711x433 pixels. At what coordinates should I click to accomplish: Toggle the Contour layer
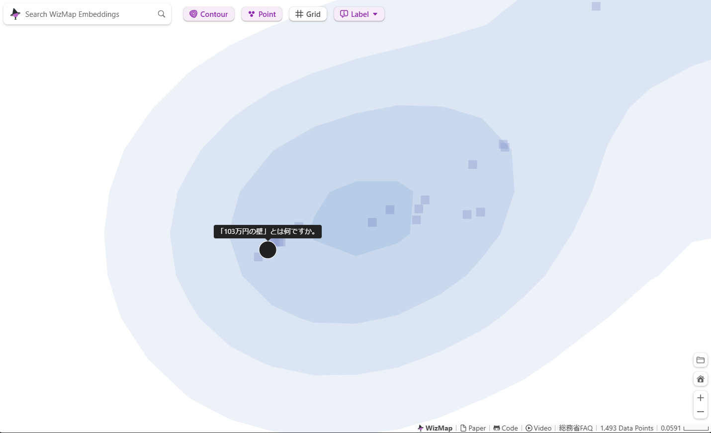point(209,14)
